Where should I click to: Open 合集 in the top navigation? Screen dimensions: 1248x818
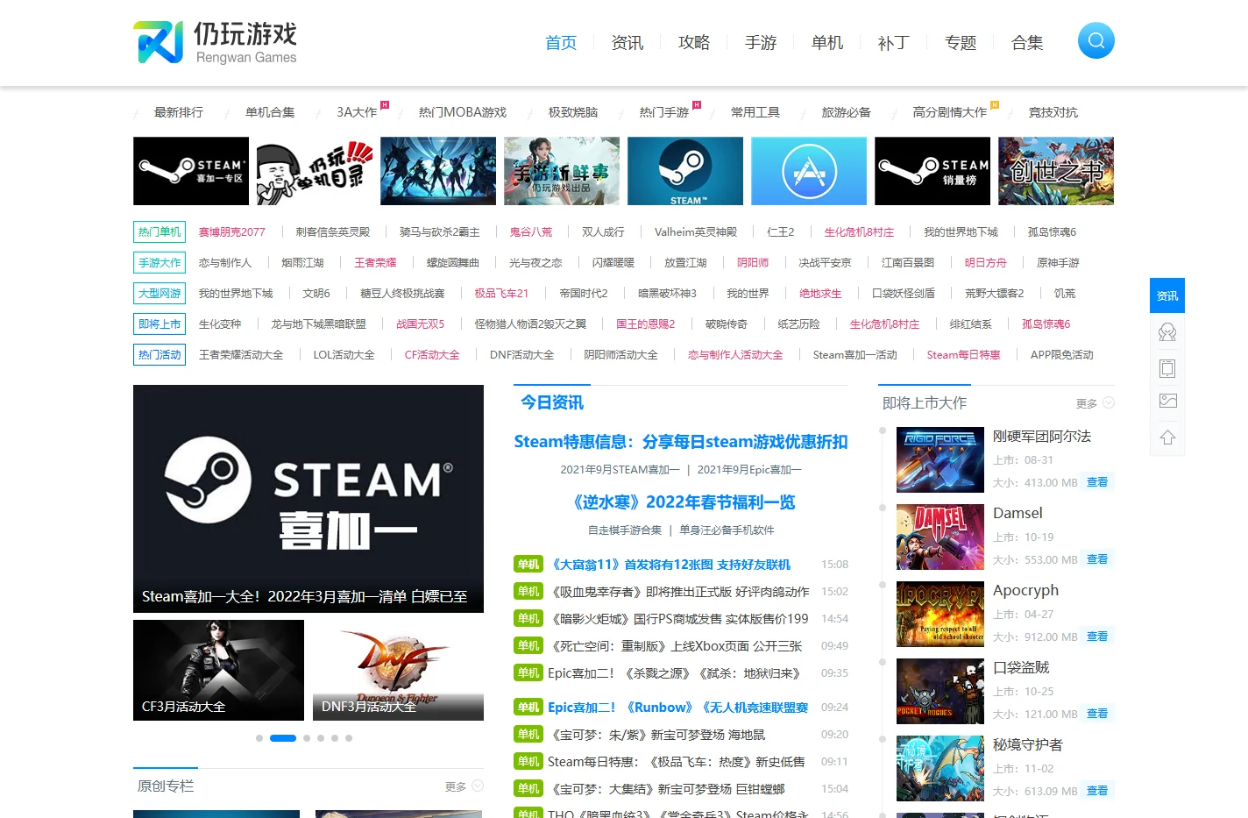pos(1027,42)
